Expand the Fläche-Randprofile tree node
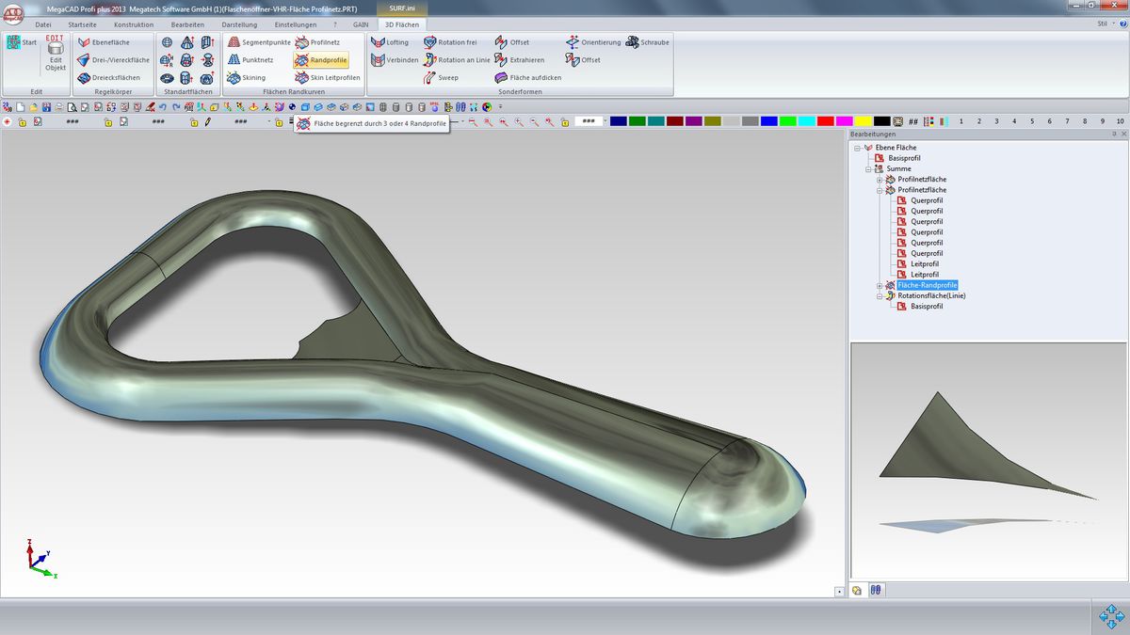 pos(880,285)
